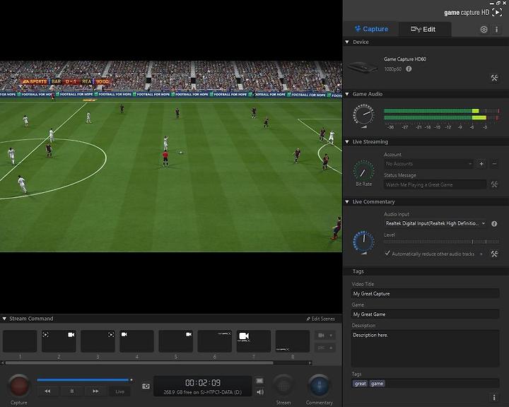
Task: Select the 'great' tag
Action: pos(360,384)
